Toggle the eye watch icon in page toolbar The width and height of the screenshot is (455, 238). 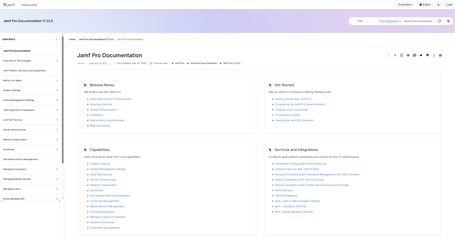pos(408,55)
